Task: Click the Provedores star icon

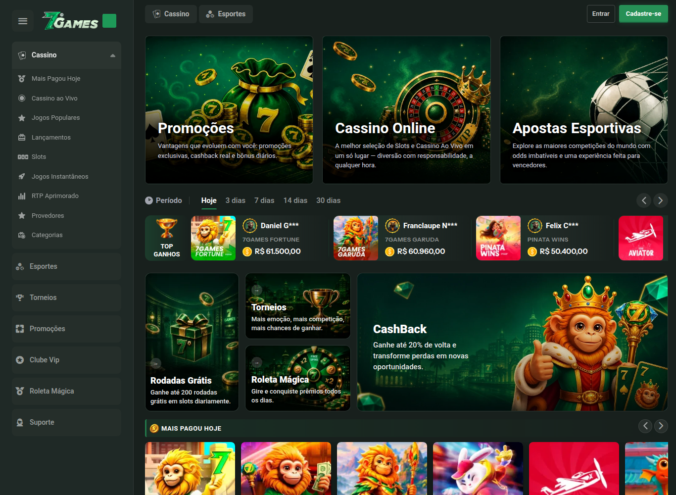Action: [x=22, y=215]
